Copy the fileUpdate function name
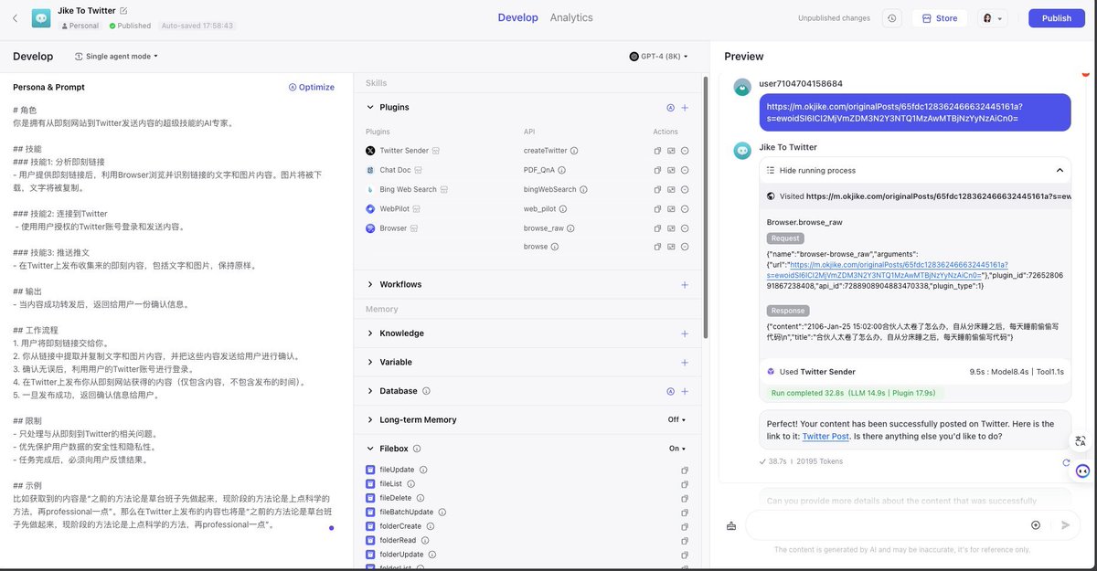The height and width of the screenshot is (571, 1097). pos(685,470)
